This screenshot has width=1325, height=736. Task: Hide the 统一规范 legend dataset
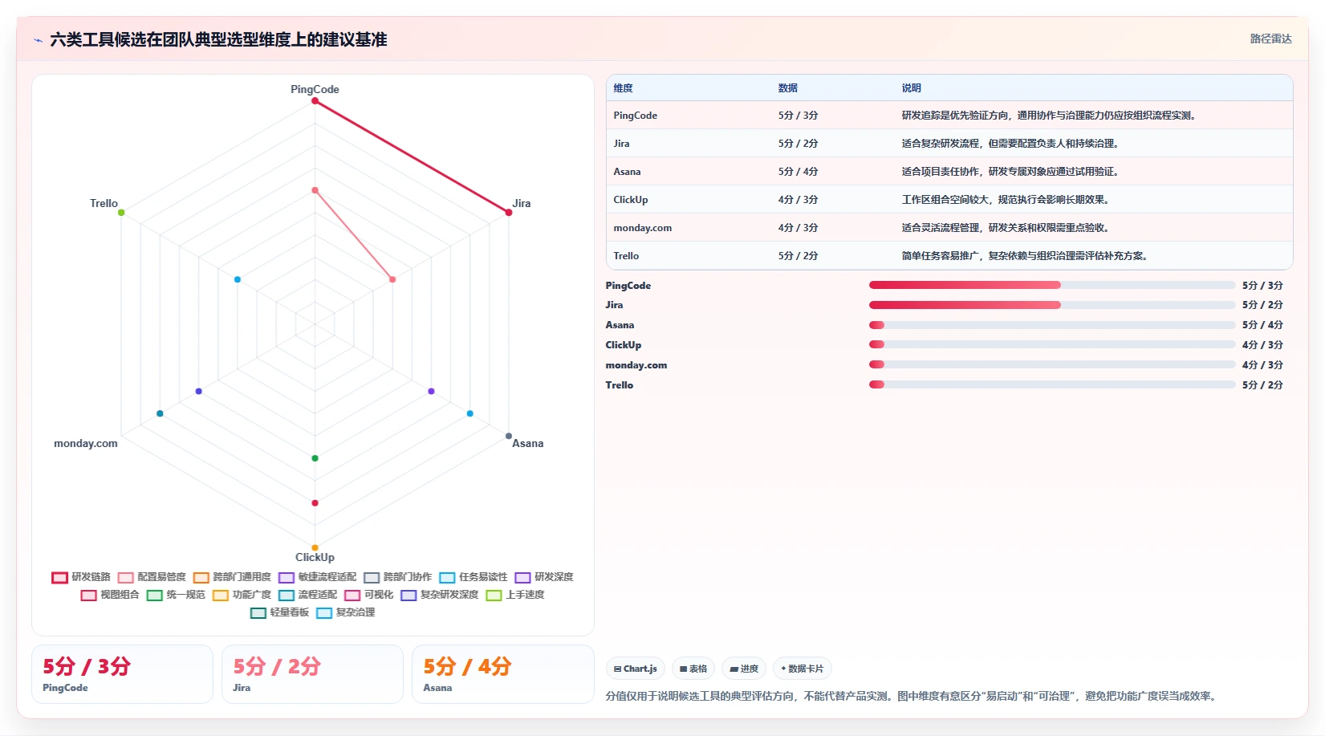pos(176,595)
